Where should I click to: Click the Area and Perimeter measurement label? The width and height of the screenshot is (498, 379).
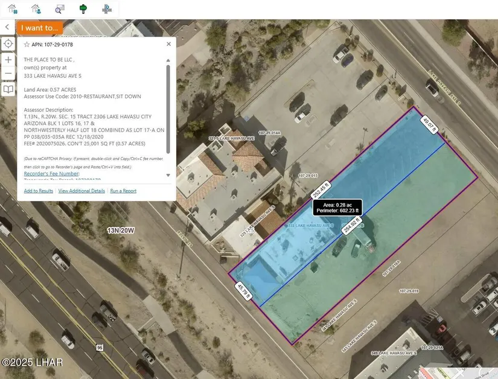click(x=337, y=208)
